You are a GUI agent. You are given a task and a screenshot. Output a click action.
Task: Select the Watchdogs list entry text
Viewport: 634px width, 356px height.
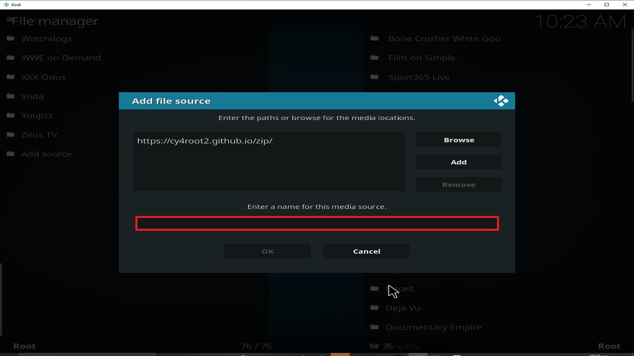tap(47, 39)
